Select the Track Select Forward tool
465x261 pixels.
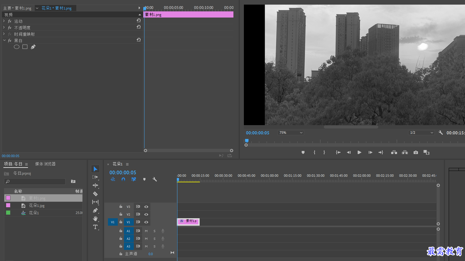click(95, 177)
